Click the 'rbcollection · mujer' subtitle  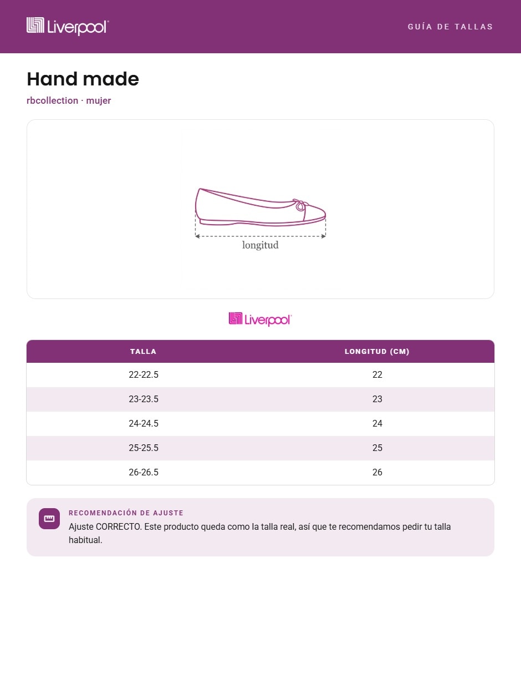pos(69,100)
